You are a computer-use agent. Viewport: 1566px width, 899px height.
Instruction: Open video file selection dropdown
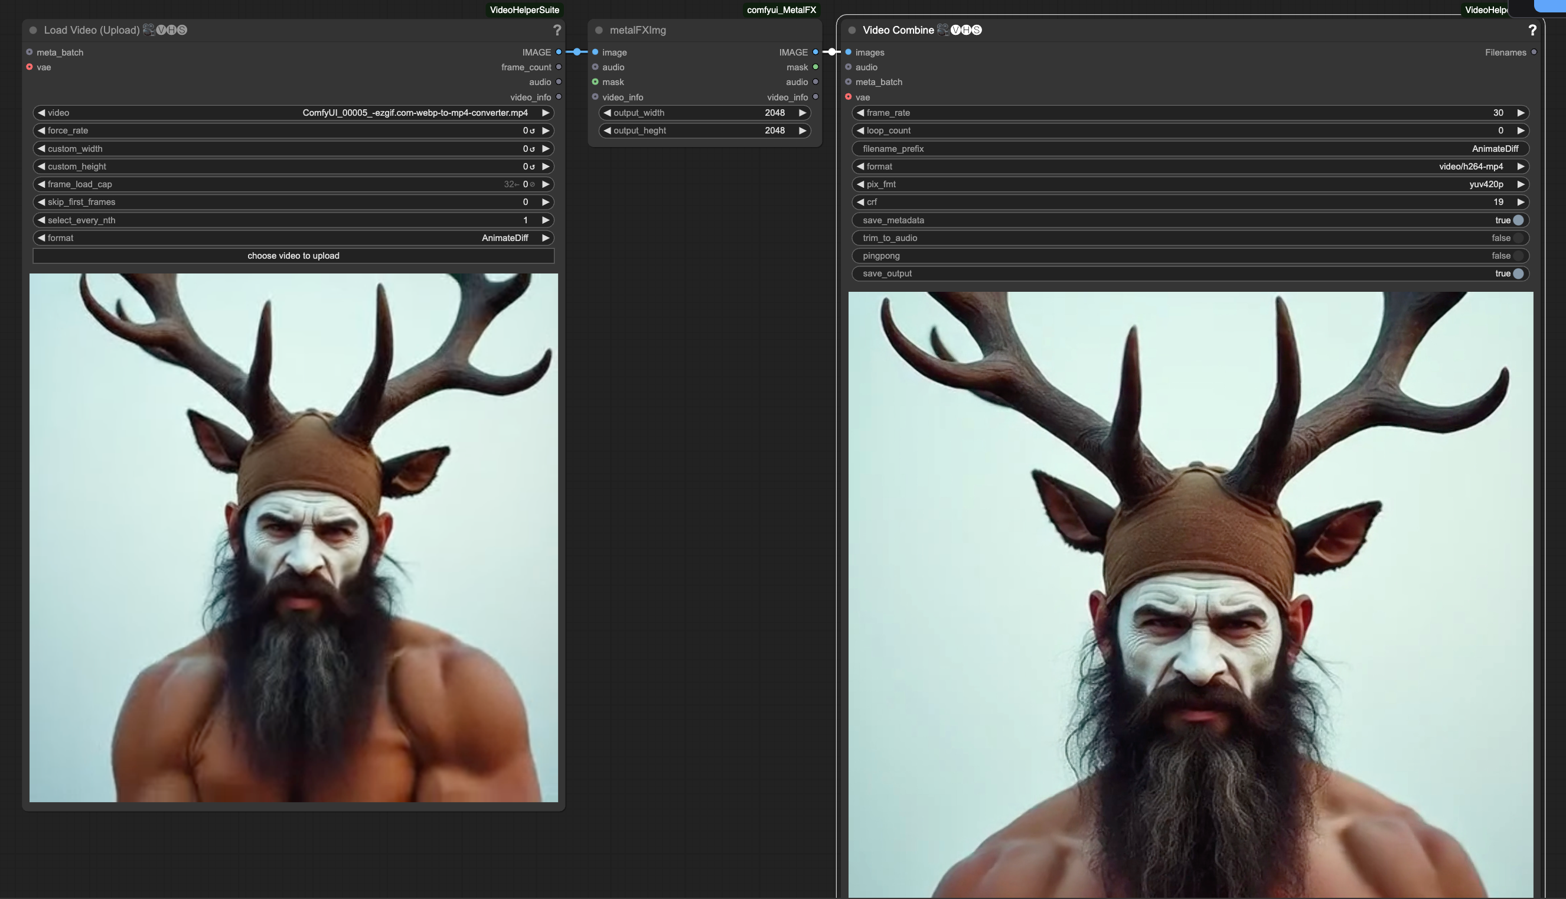coord(293,112)
